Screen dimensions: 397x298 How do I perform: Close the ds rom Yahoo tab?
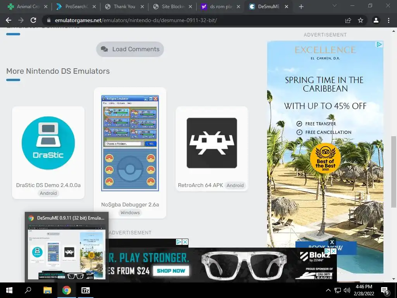click(238, 7)
